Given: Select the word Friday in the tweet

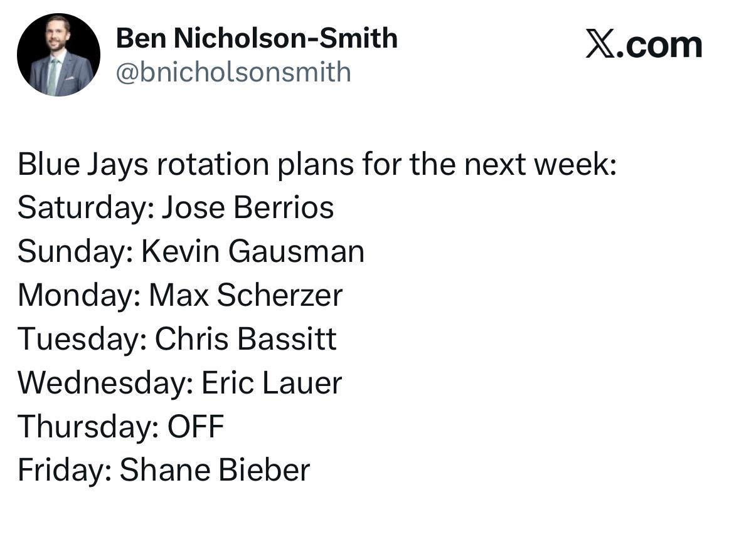Looking at the screenshot, I should [x=61, y=470].
